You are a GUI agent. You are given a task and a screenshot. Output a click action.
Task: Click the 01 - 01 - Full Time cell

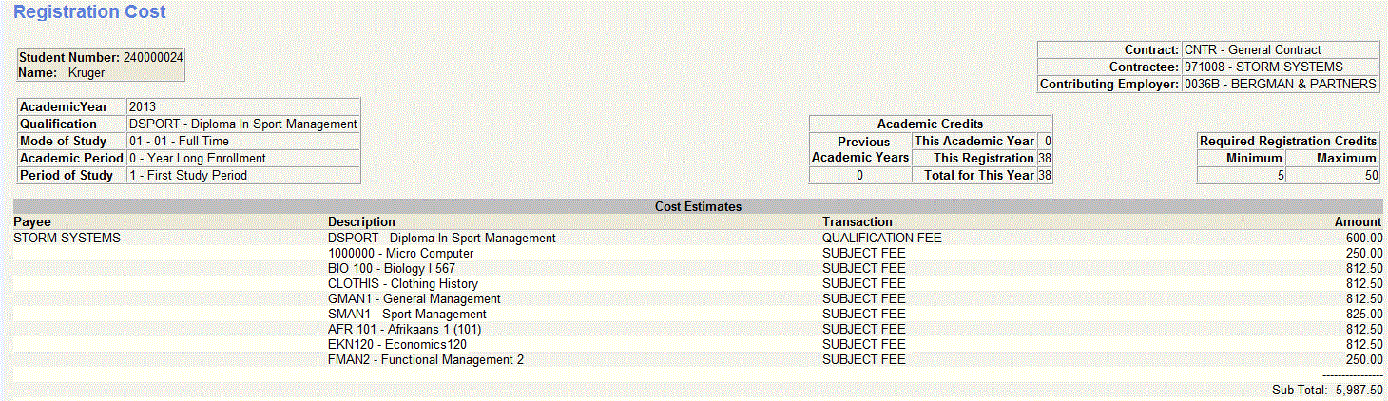coord(179,142)
